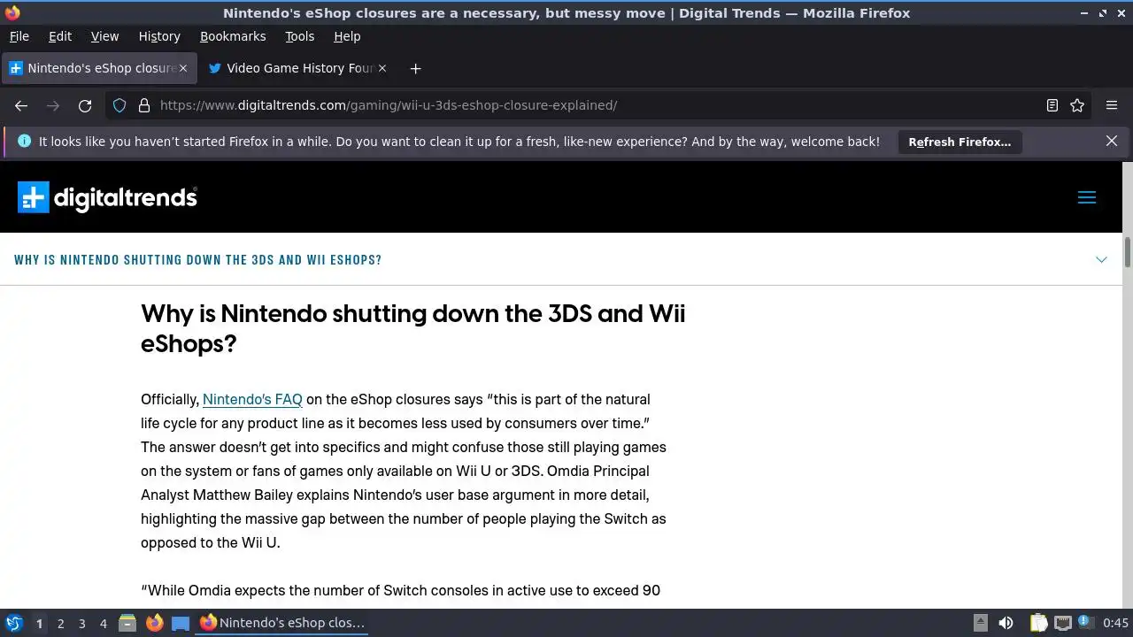
Task: Select the Nintendo's eShop taskbar window button
Action: 281,623
